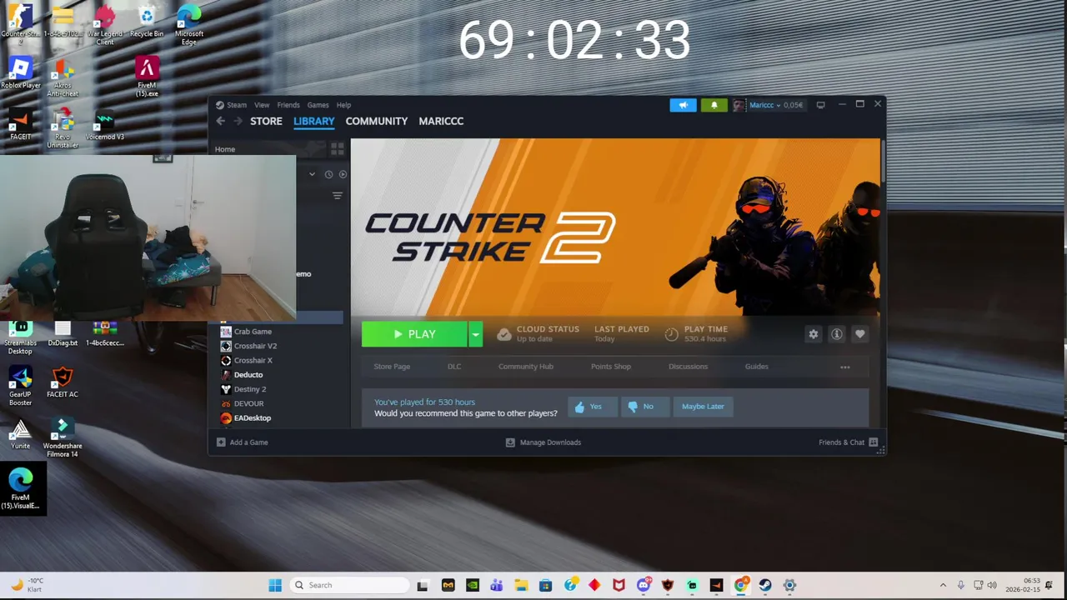Select Deducto in library list
1067x600 pixels.
[x=248, y=375]
